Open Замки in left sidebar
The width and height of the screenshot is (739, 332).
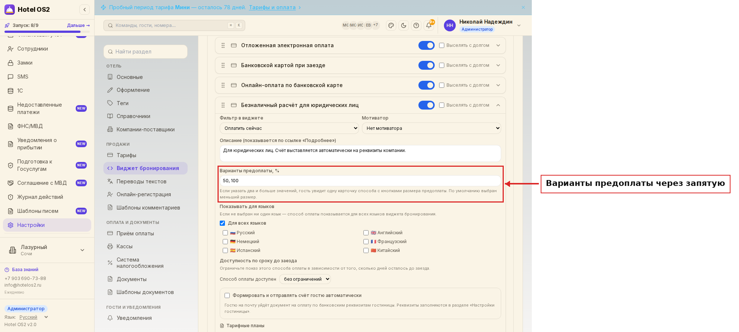(47, 63)
